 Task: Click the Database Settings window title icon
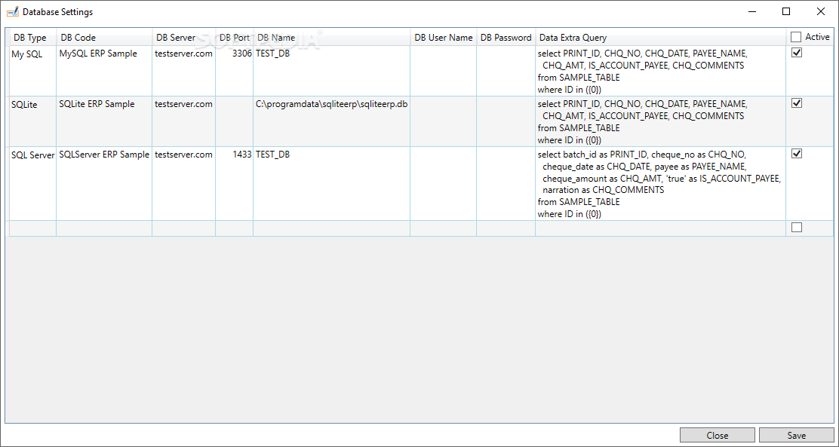click(12, 11)
